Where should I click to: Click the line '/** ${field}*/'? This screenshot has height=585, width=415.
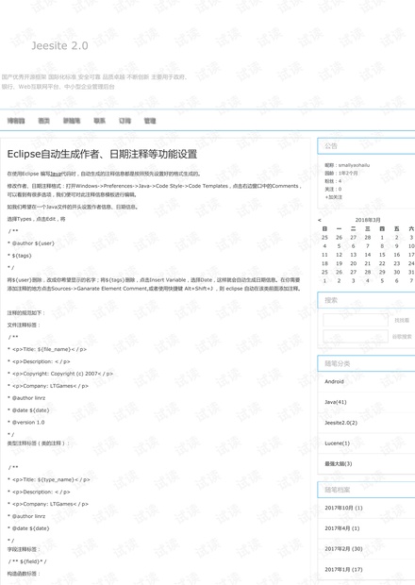(27, 561)
